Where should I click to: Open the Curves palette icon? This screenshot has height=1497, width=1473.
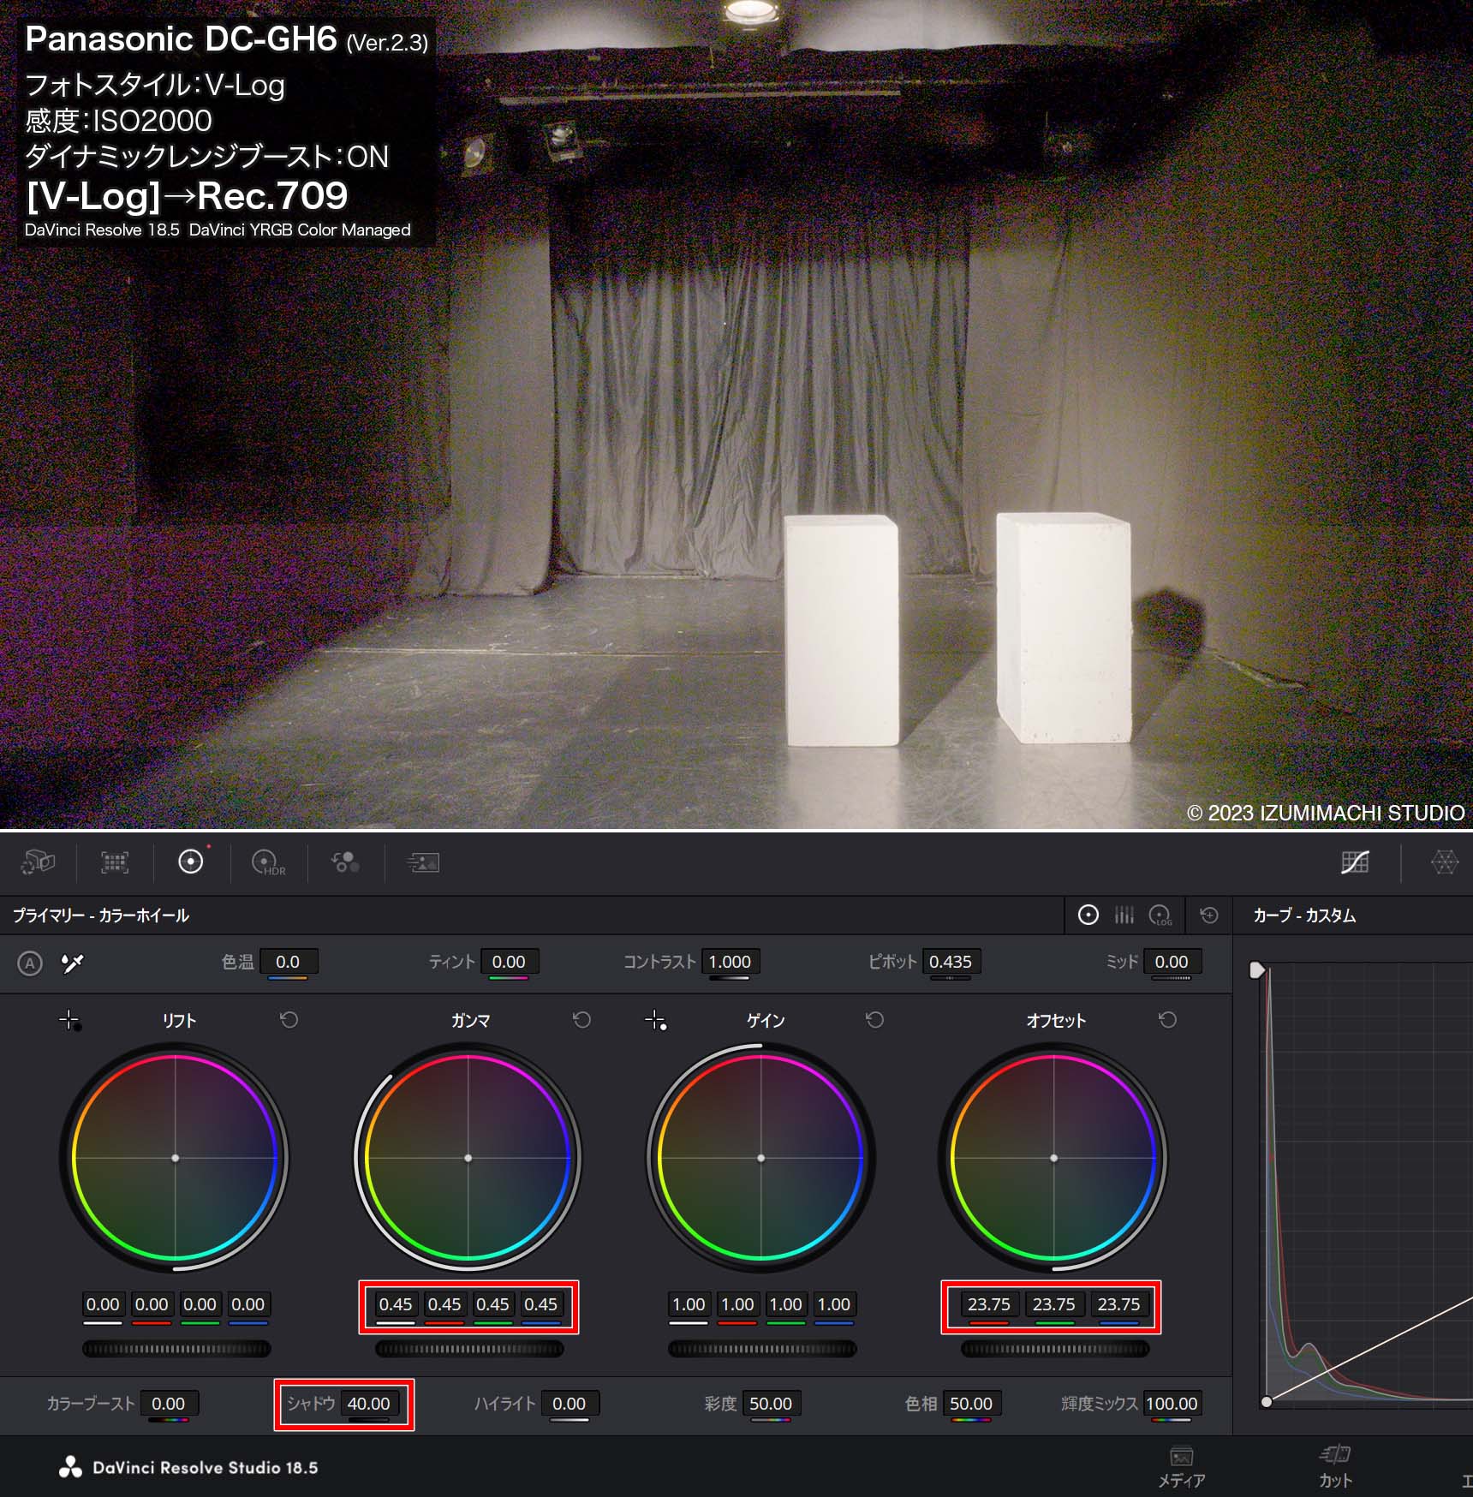tap(1354, 862)
